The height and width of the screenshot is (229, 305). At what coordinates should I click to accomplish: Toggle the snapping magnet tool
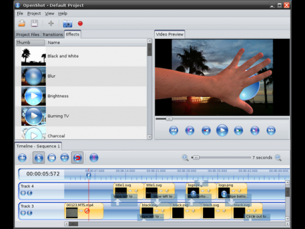pos(78,158)
